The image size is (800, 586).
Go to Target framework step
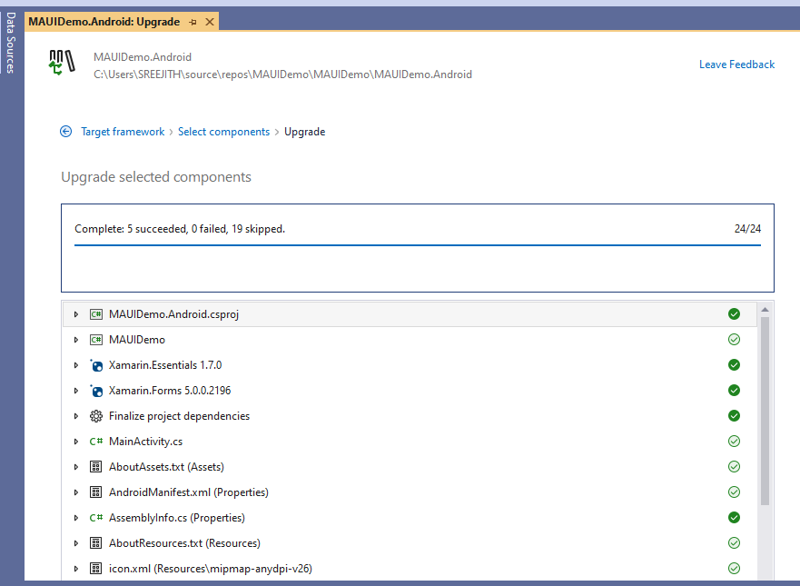(x=123, y=132)
